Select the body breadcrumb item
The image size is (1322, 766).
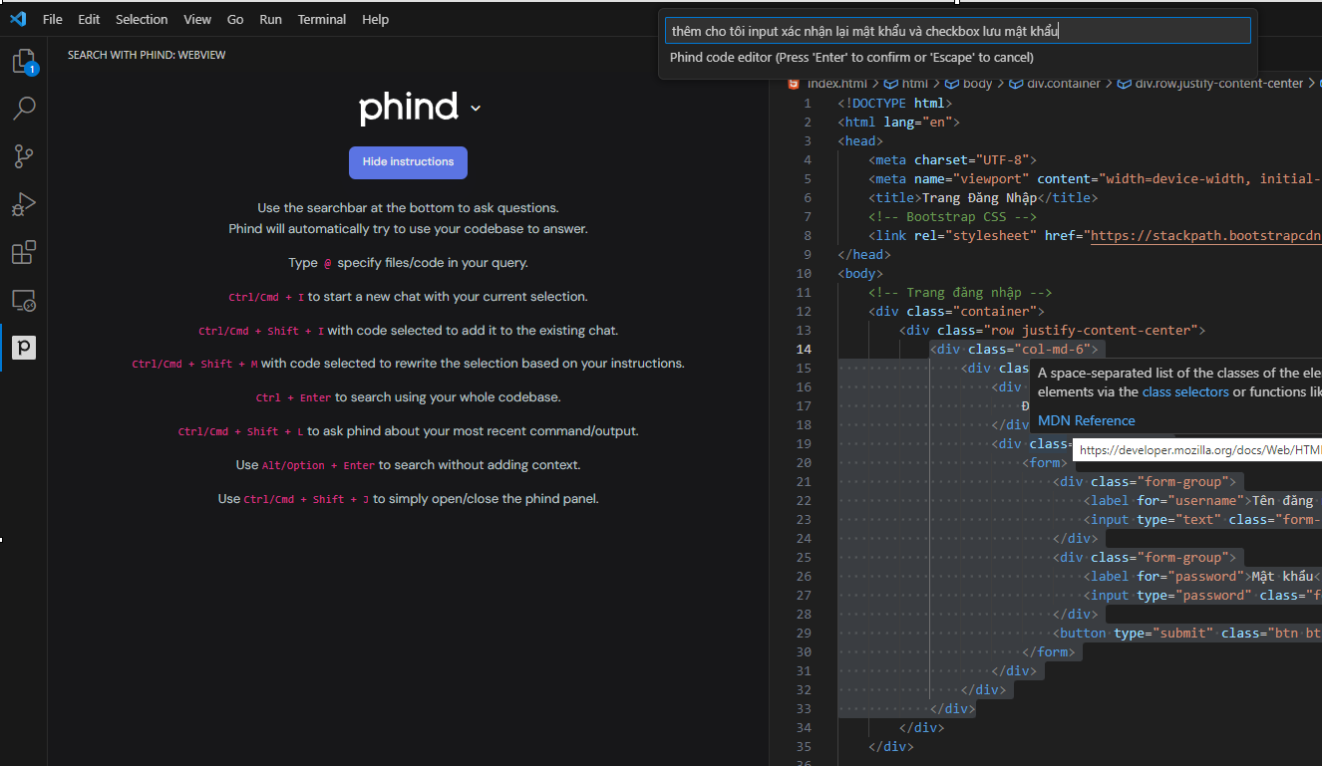coord(977,84)
